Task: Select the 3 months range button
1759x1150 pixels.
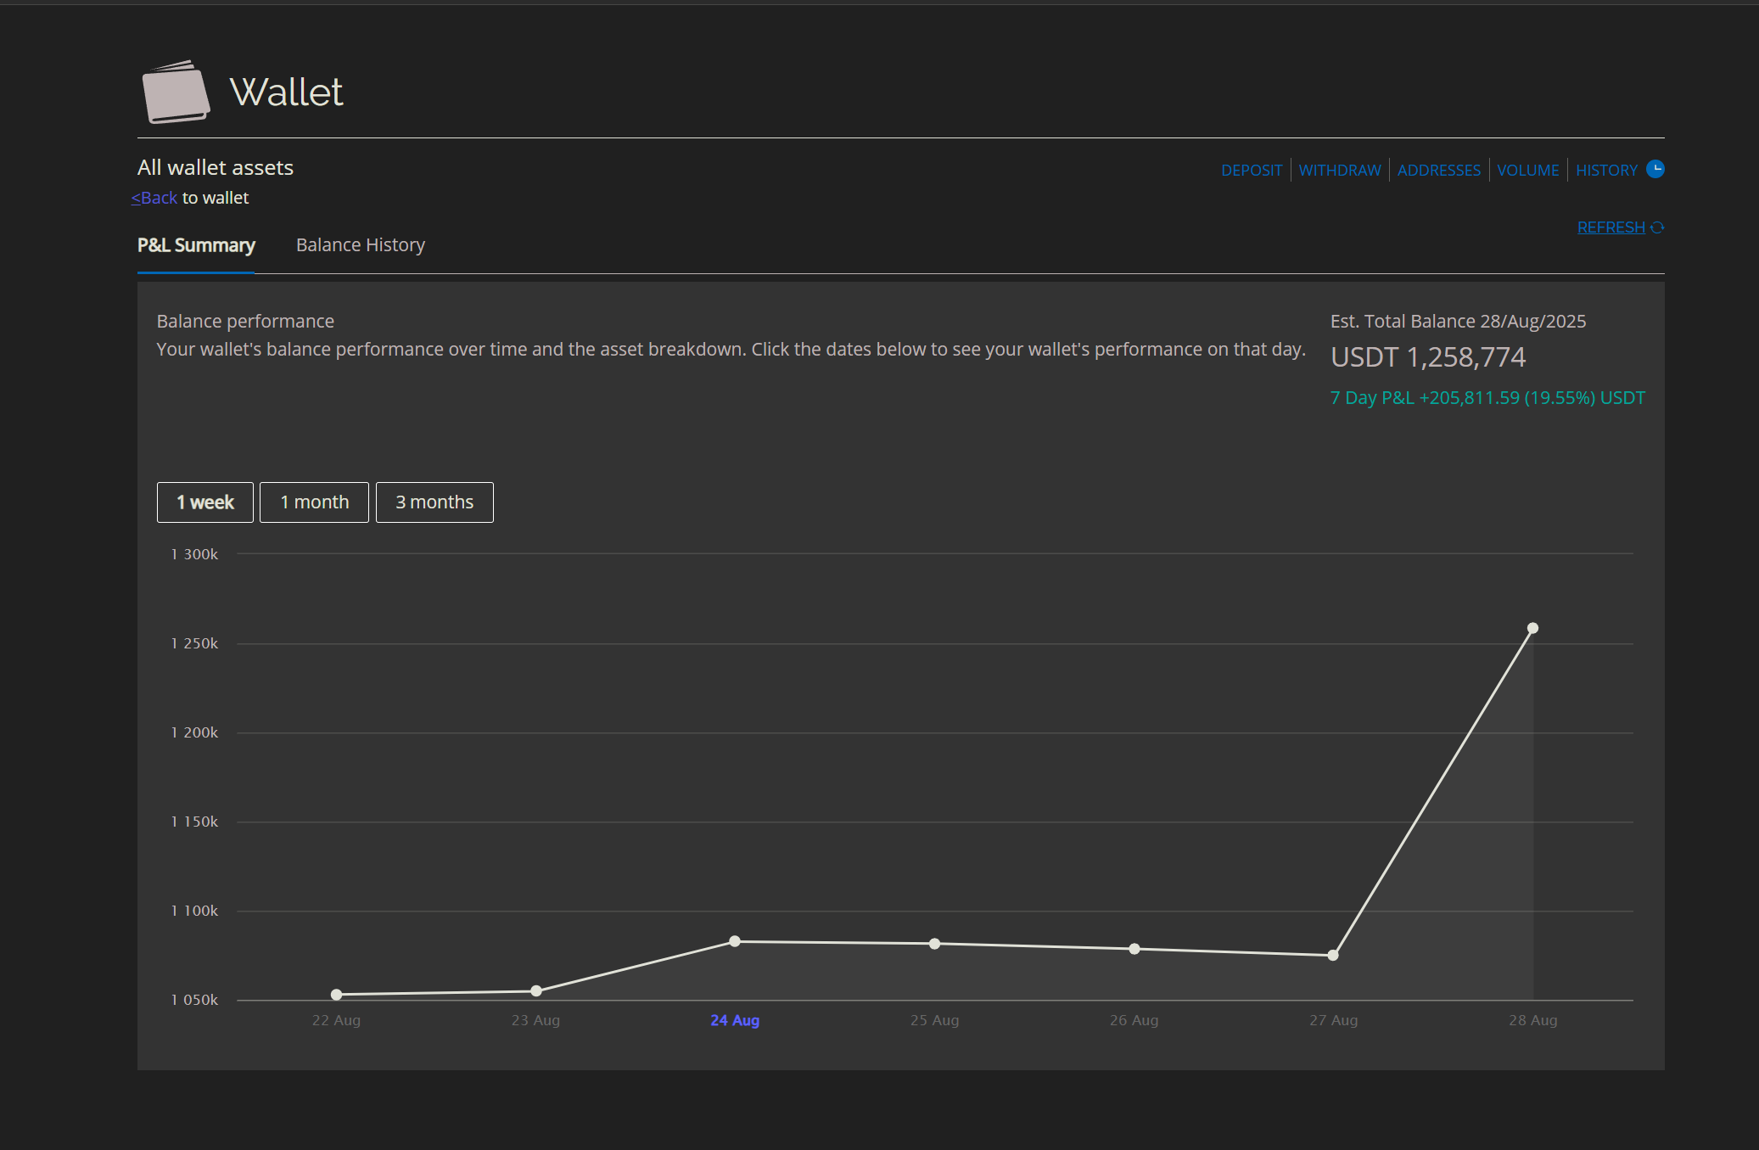Action: point(434,502)
